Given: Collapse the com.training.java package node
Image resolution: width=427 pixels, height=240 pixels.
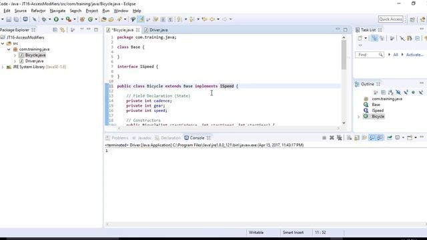Looking at the screenshot, I should 9,49.
